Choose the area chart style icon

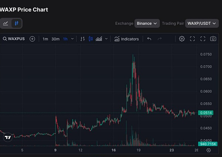[99, 39]
